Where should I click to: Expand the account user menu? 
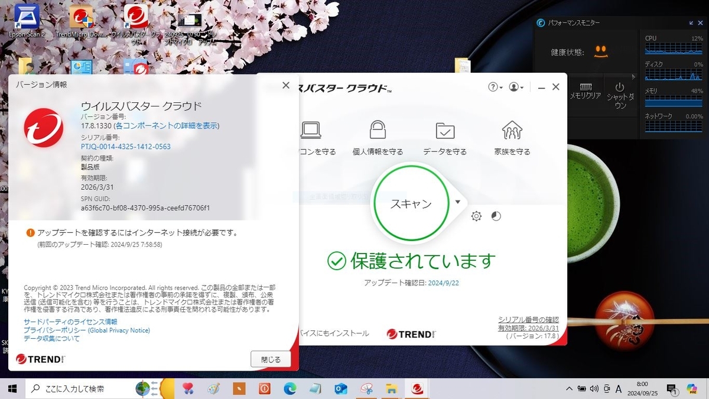(x=516, y=87)
